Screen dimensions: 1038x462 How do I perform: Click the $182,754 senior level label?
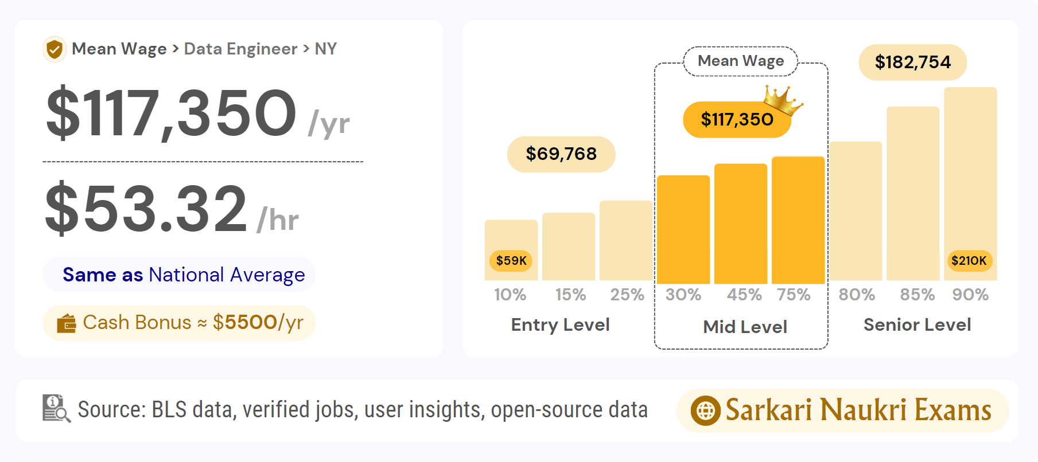[912, 62]
